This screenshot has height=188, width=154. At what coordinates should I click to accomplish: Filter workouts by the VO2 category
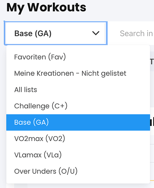tap(78, 139)
